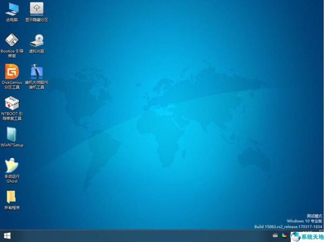
Task: Select the WinNTSetup desktop icon
Action: [11, 134]
